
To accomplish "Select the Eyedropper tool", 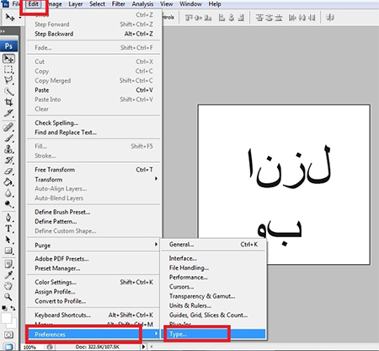I will [8, 275].
